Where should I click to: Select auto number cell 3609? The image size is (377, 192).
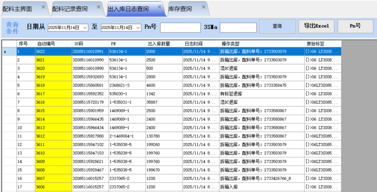[x=54, y=161]
